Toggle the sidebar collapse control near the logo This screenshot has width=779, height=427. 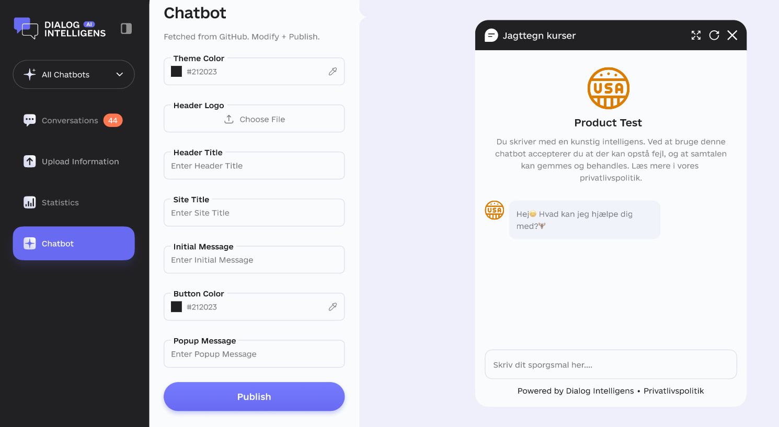pyautogui.click(x=126, y=29)
